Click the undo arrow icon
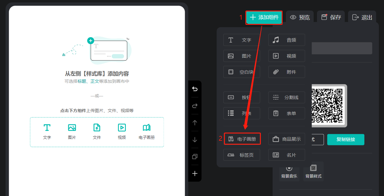The height and width of the screenshot is (196, 384). coord(195,89)
